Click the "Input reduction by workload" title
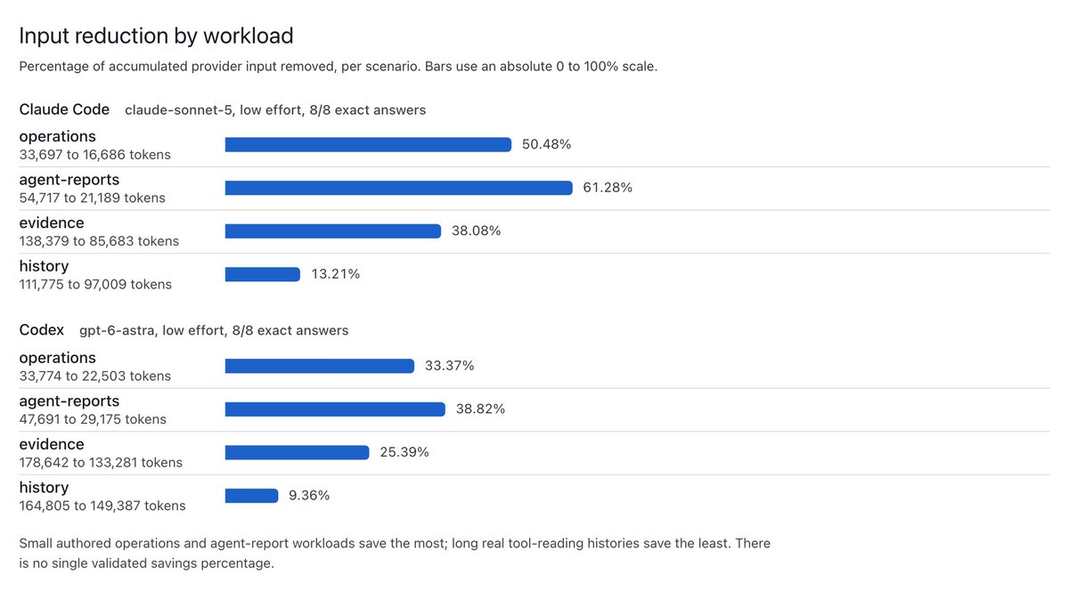The height and width of the screenshot is (591, 1069). click(x=156, y=36)
